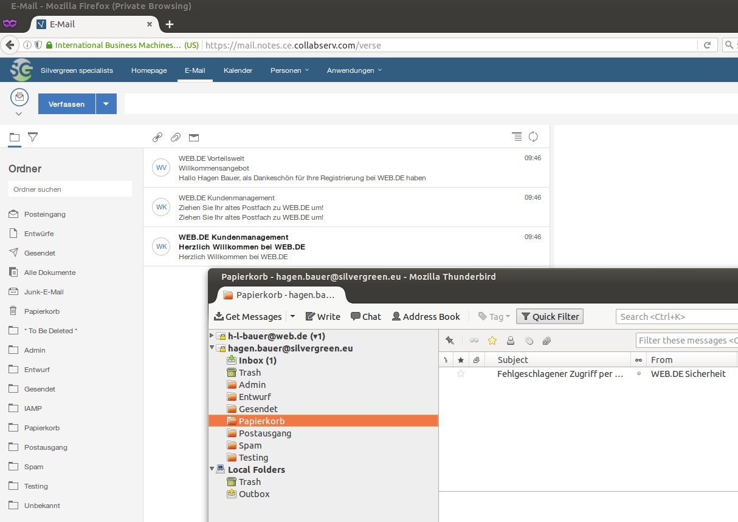Toggle the Quick Filter button
This screenshot has width=738, height=522.
[x=550, y=316]
